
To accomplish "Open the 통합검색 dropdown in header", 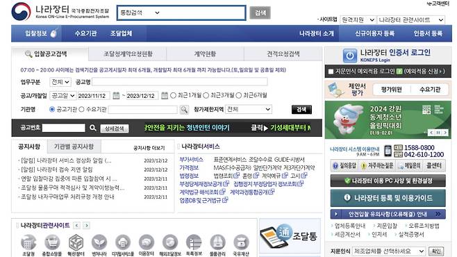I will coord(140,13).
